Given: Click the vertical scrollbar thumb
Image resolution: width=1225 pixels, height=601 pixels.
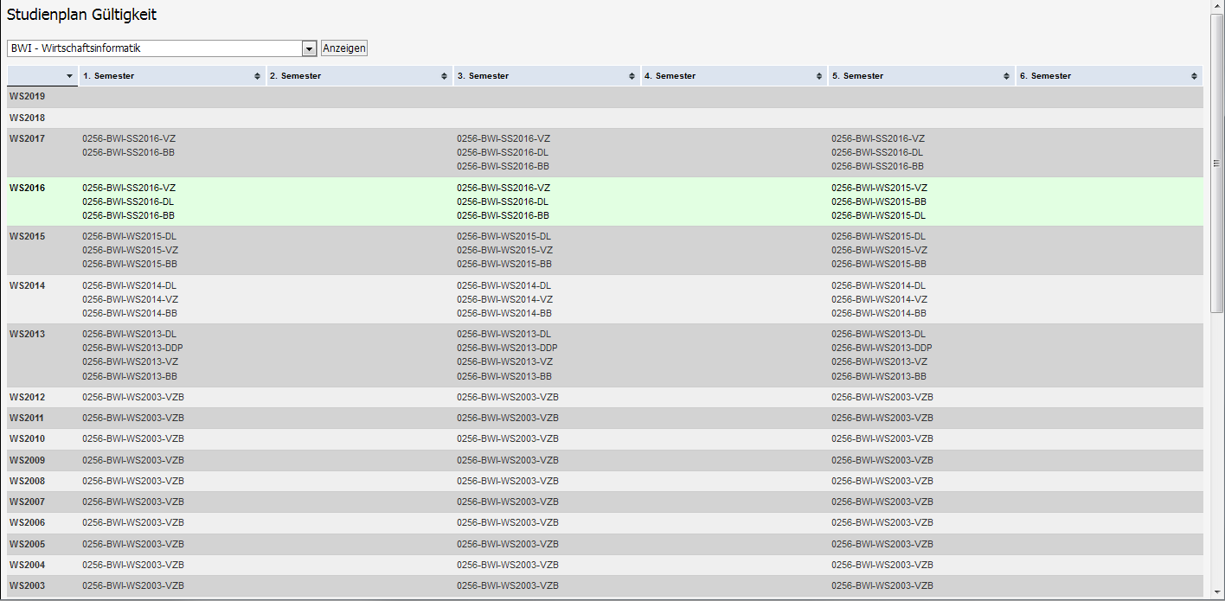Looking at the screenshot, I should [x=1217, y=163].
